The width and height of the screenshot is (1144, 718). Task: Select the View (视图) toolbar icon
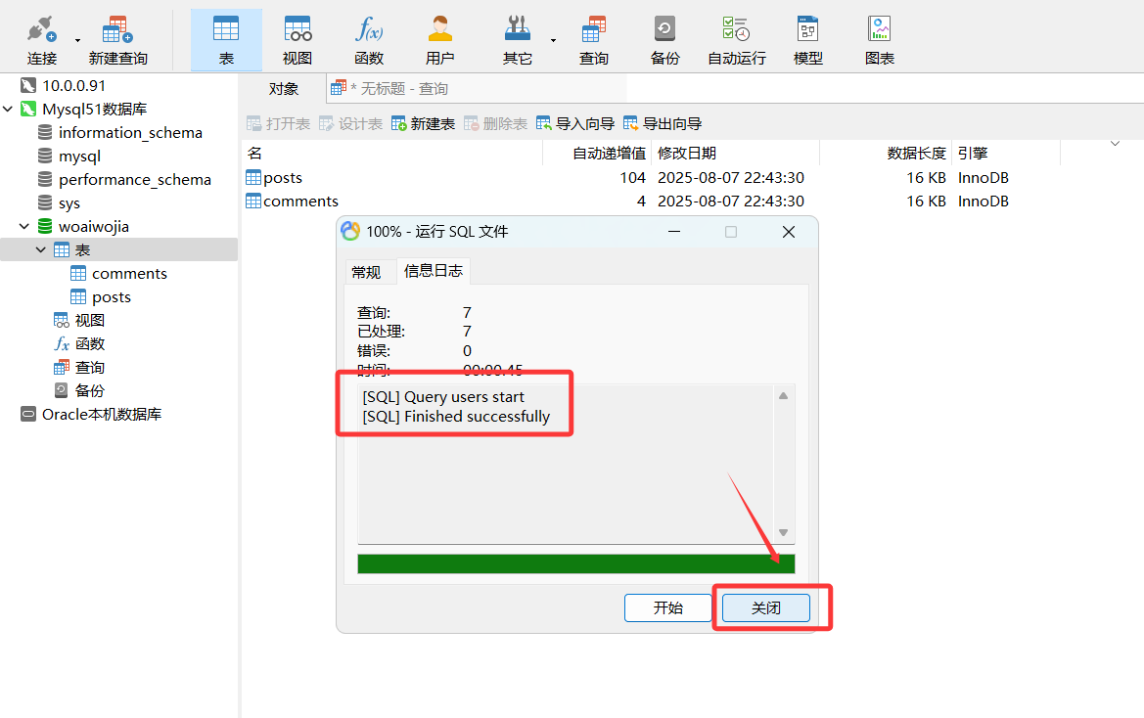pyautogui.click(x=297, y=29)
